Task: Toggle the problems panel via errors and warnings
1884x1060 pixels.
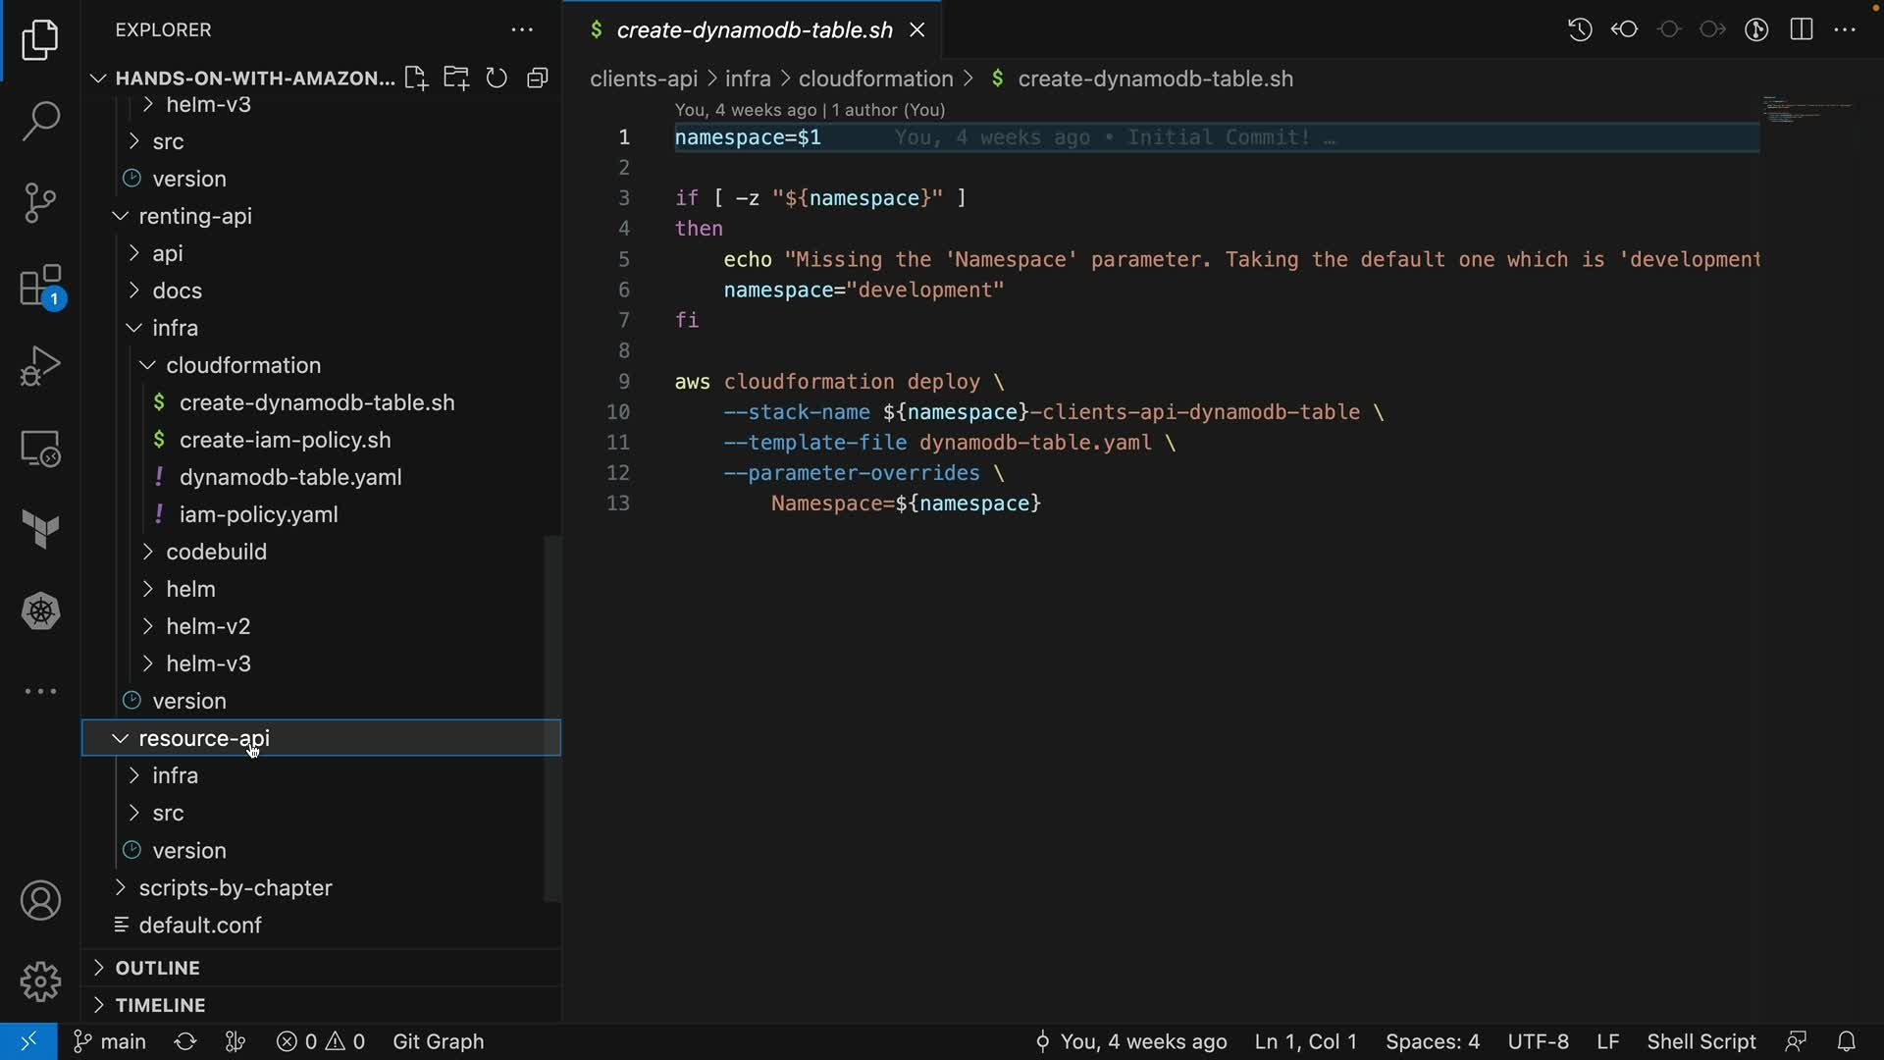Action: click(321, 1041)
